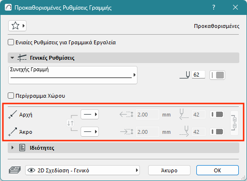Open the Αρχή arrowhead type dropdown
The image size is (247, 181).
tap(90, 115)
